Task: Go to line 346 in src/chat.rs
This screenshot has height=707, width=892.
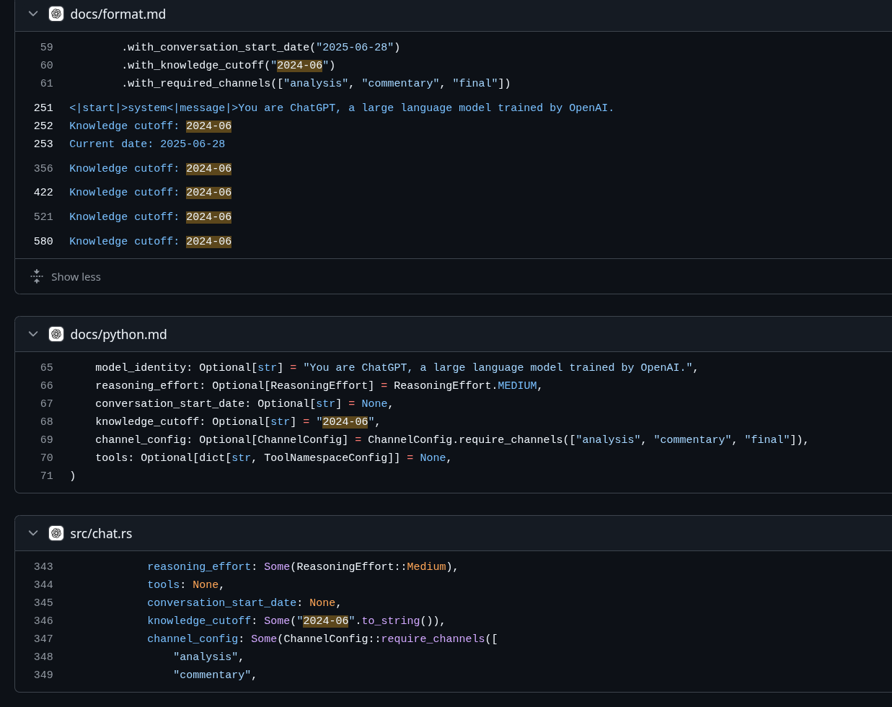Action: coord(43,620)
